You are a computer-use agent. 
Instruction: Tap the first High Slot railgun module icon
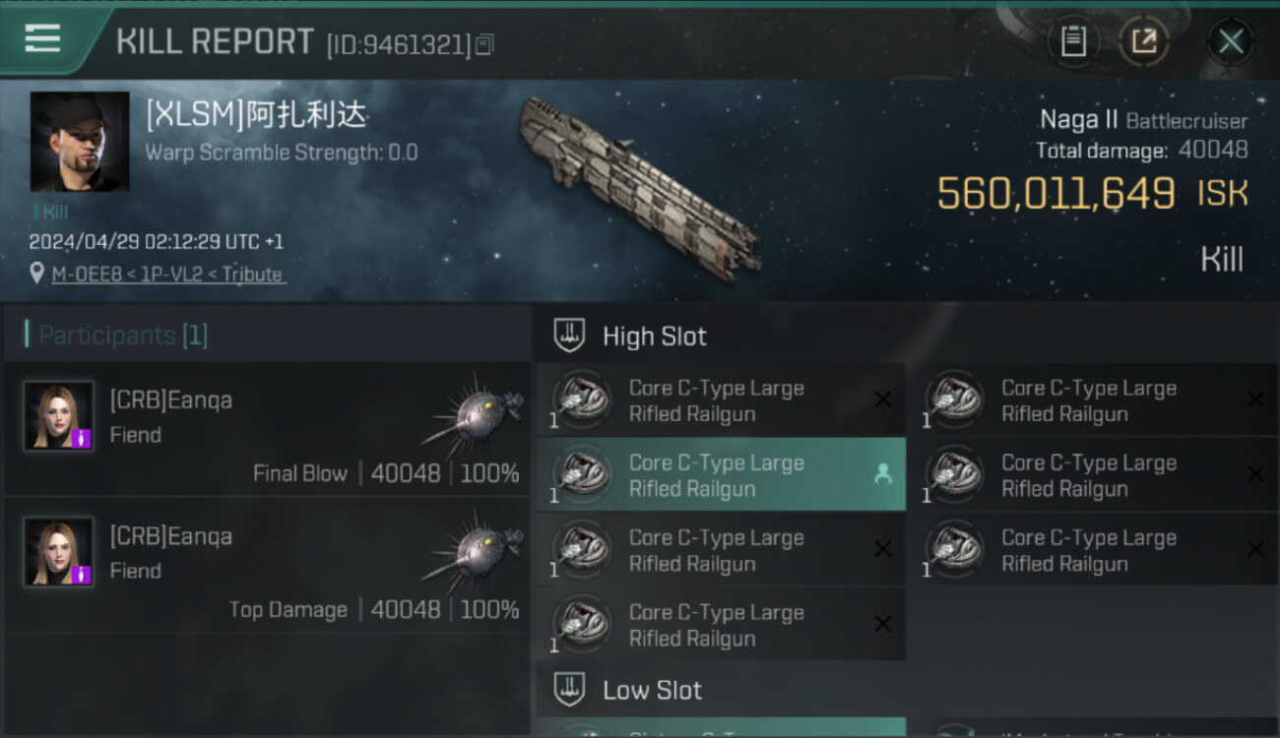pyautogui.click(x=582, y=400)
